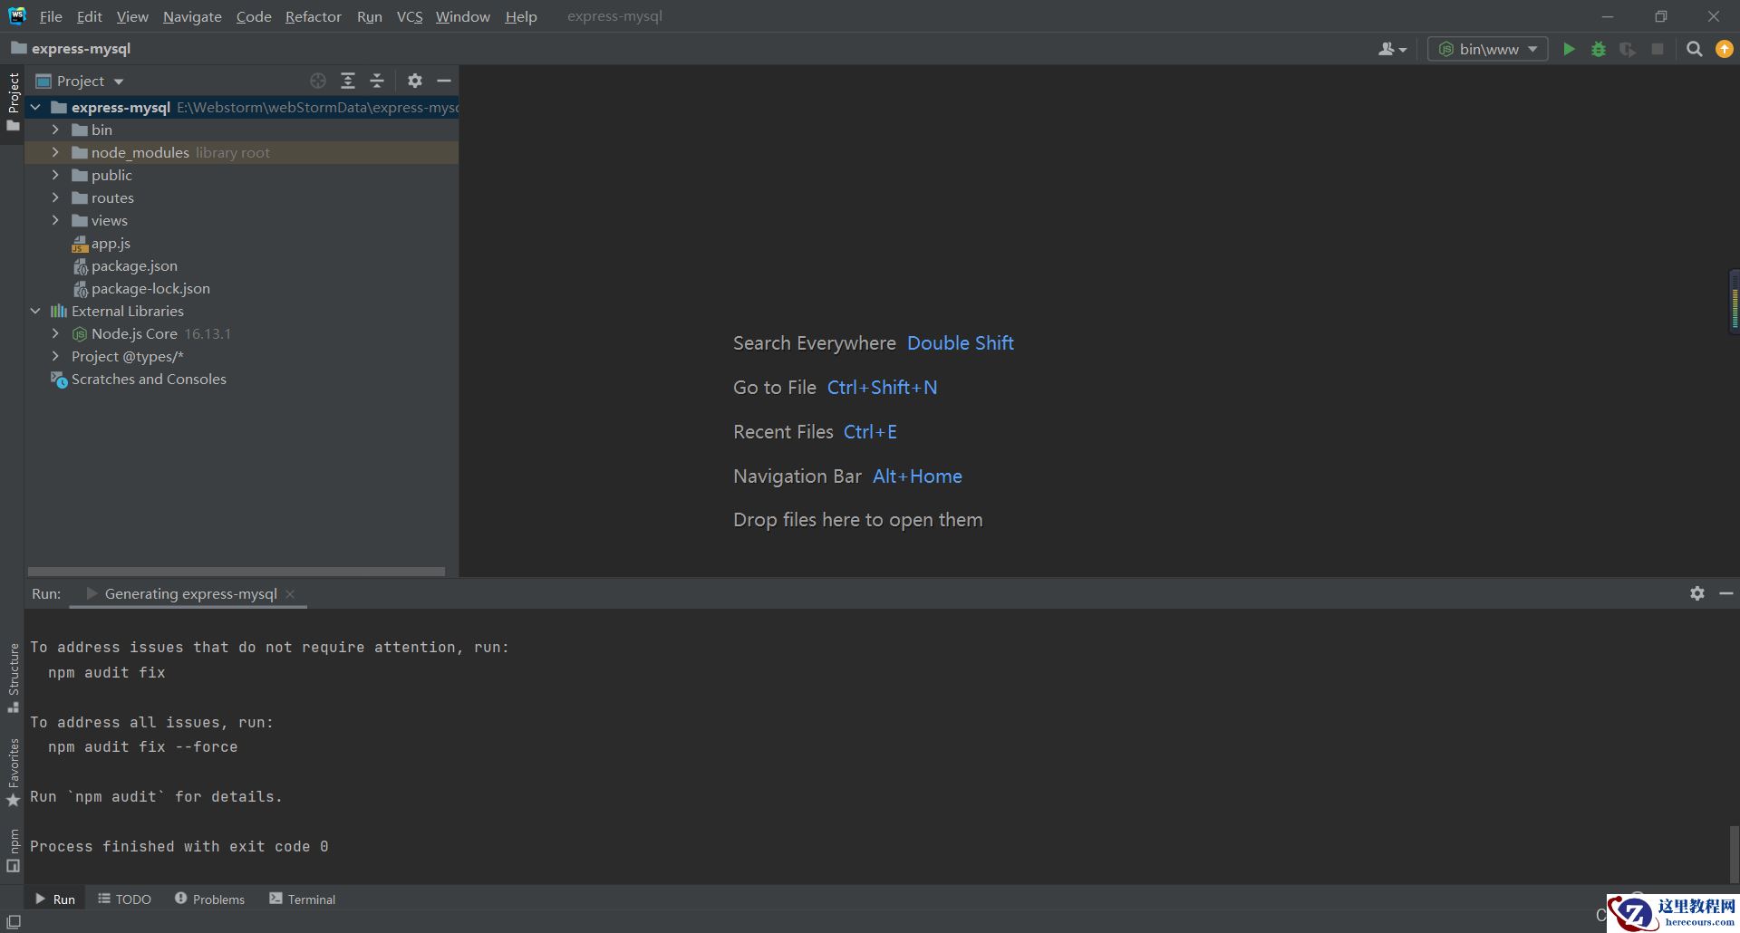Collapse the express-mysql root folder
The image size is (1740, 933).
point(35,107)
